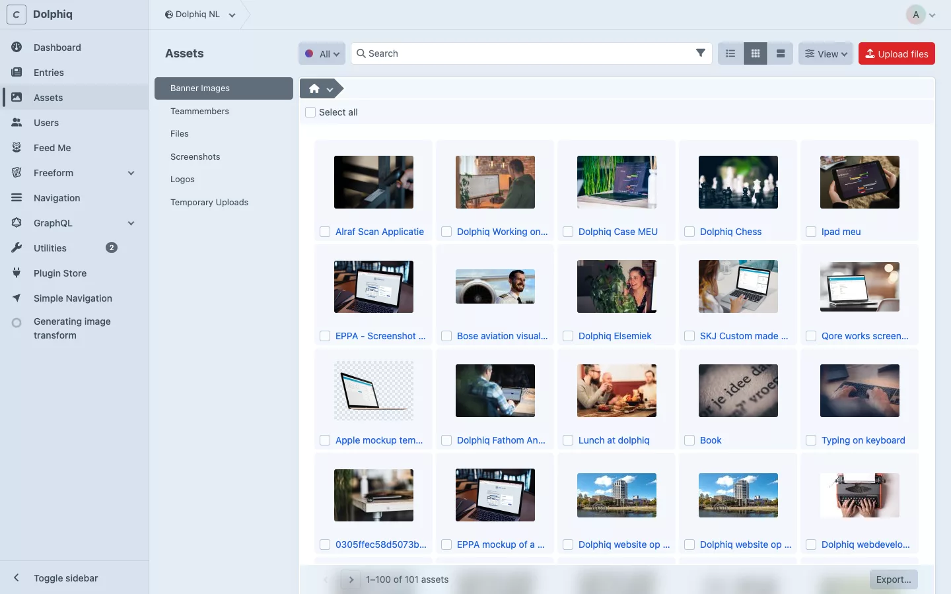Switch to large cards view icon
Viewport: 951px width, 594px height.
pyautogui.click(x=781, y=53)
